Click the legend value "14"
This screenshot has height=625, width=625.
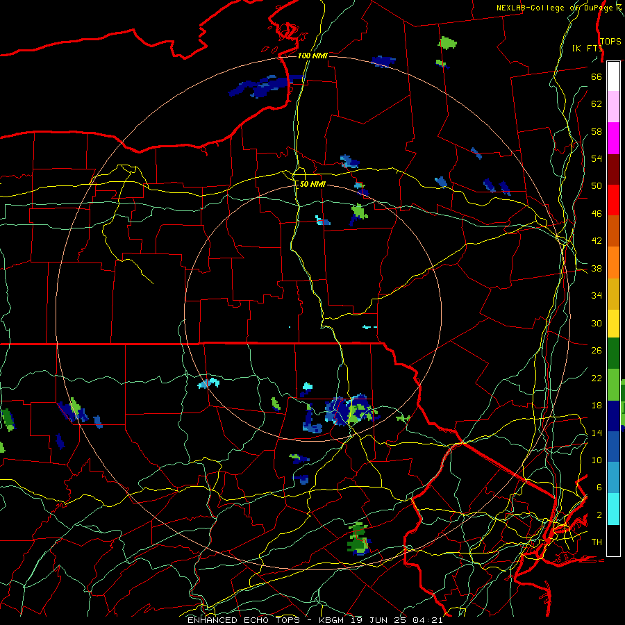[597, 433]
